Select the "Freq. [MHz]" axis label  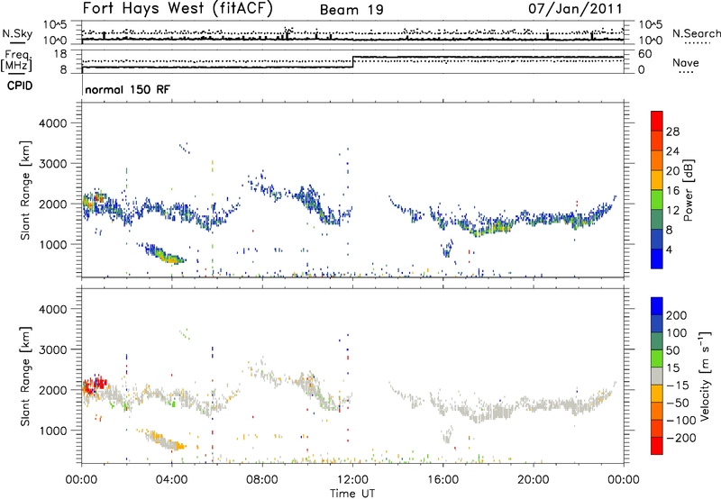(x=16, y=61)
